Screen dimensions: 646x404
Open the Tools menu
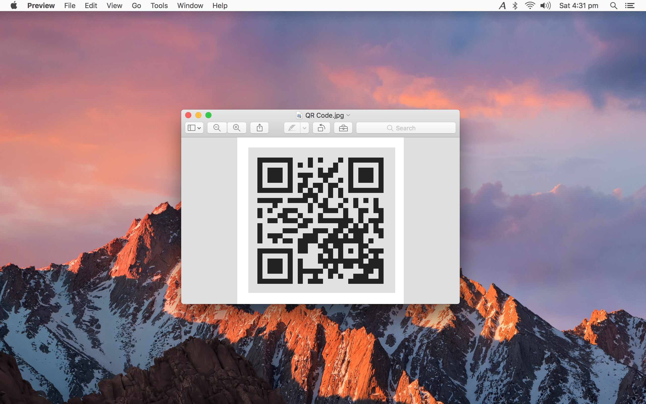159,6
